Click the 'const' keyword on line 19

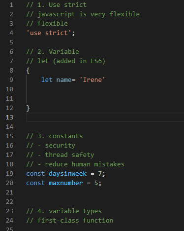click(35, 174)
